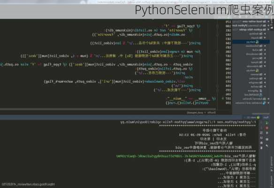Screen dimensions: 274x188
Task: Click the 作者: Felix Date: 2020-05-20 console line
Action: coord(213,135)
